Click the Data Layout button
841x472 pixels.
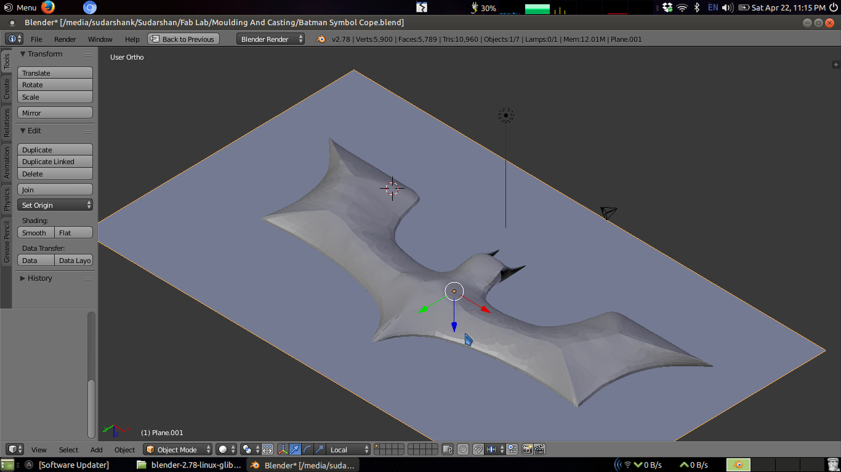[x=74, y=261]
